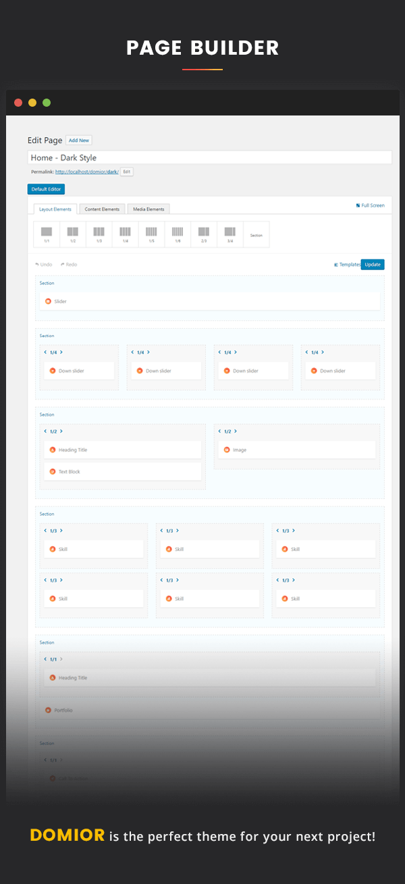Open the localhost permalink URL

click(x=87, y=172)
